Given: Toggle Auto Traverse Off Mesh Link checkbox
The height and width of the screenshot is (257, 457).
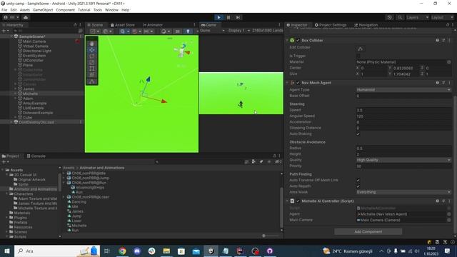Looking at the screenshot, I should click(x=358, y=181).
